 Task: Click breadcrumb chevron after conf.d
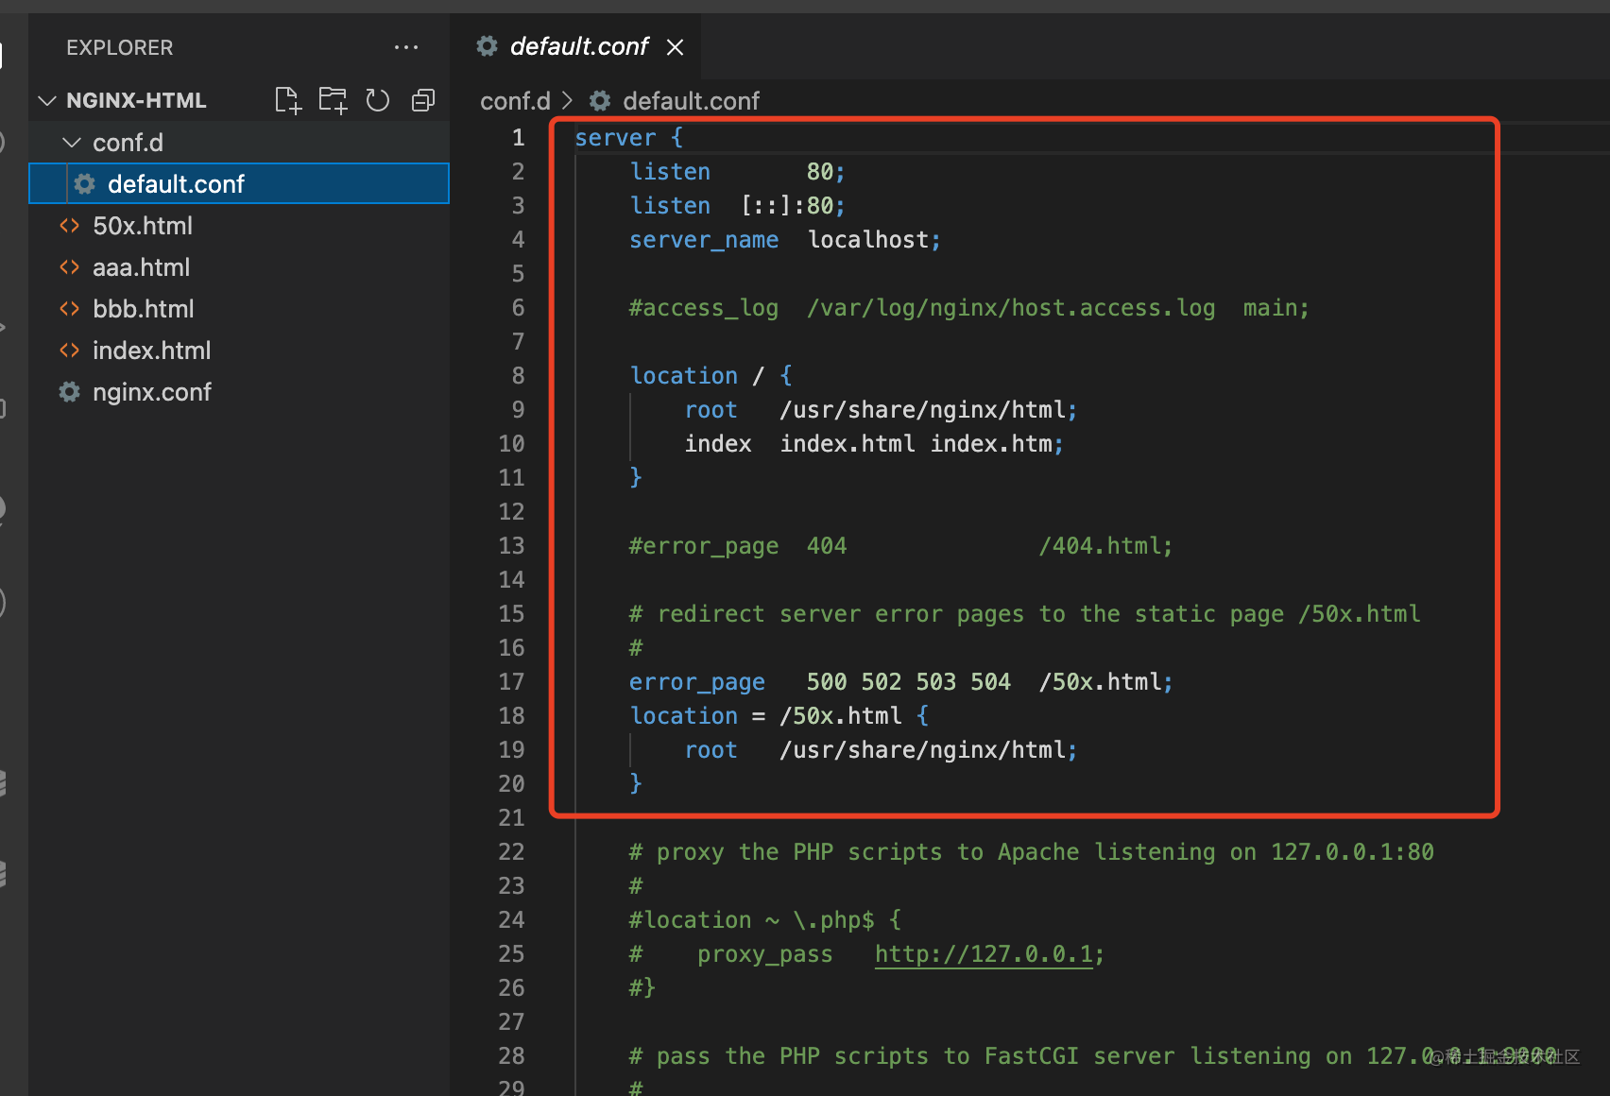[x=568, y=100]
